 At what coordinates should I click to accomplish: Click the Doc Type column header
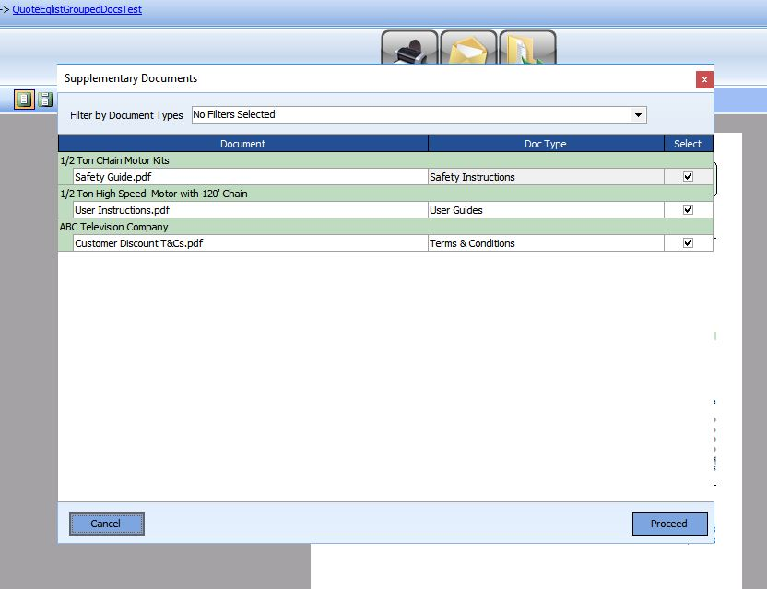546,143
